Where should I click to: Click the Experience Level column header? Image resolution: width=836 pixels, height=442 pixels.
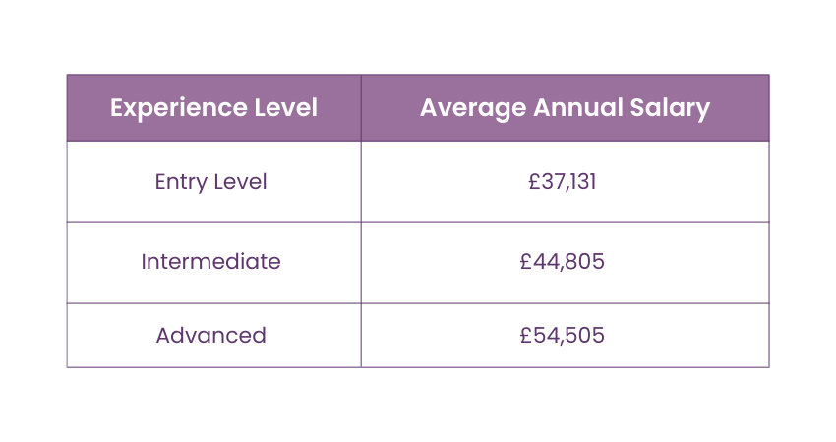[x=213, y=108]
